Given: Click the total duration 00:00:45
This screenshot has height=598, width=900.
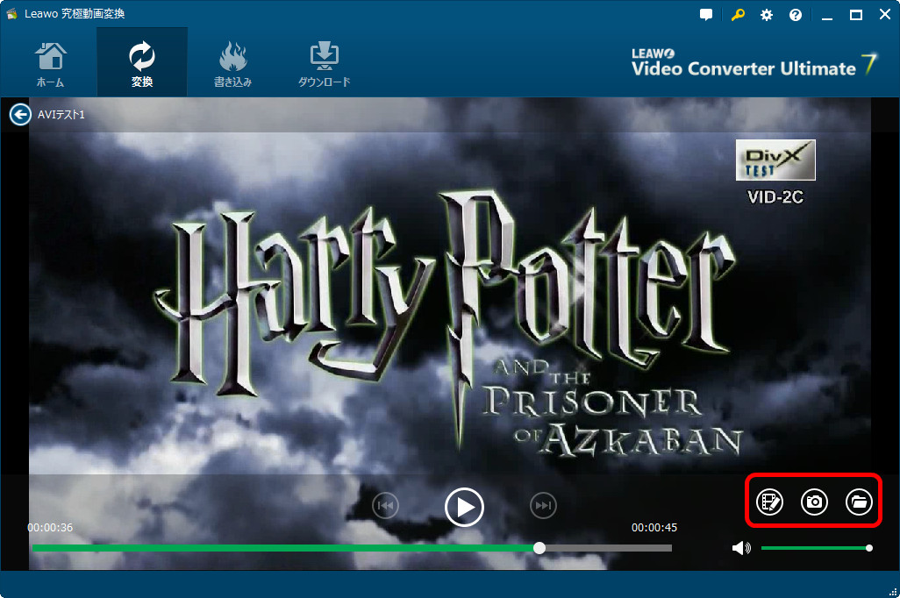Looking at the screenshot, I should click(x=654, y=527).
